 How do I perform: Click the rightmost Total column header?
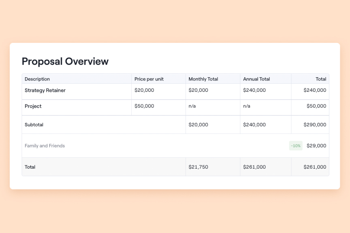click(x=321, y=79)
